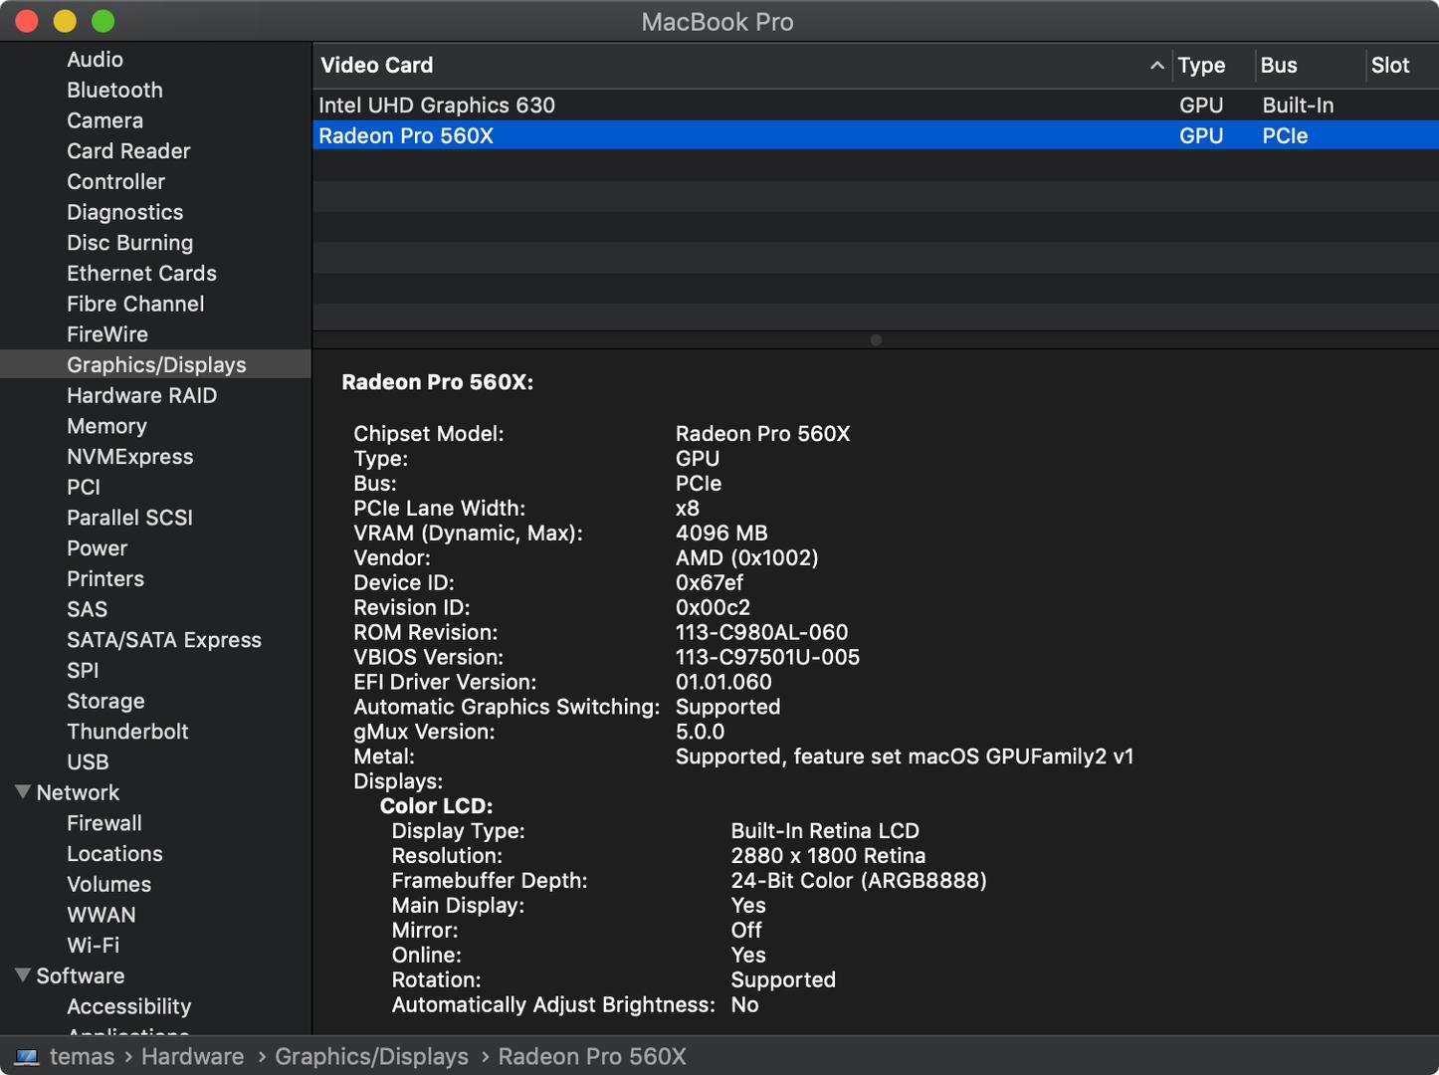Select Parallel SCSI in the sidebar
Viewport: 1439px width, 1075px height.
[129, 518]
